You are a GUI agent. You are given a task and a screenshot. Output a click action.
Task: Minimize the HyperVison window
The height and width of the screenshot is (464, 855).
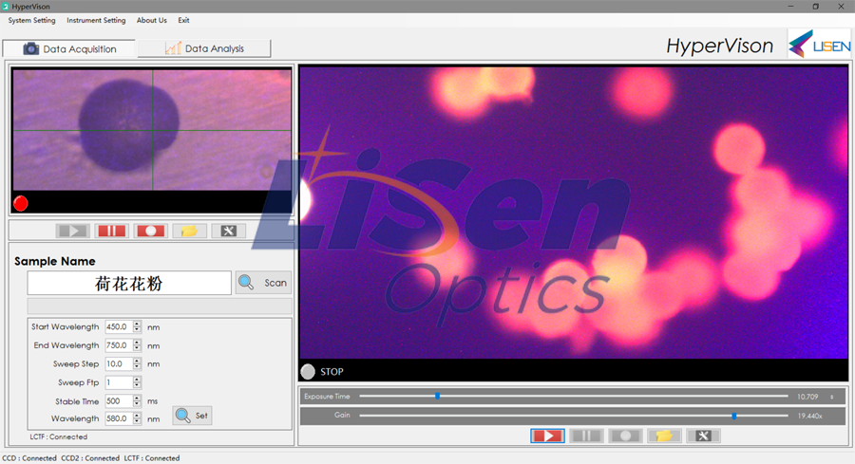pos(790,7)
